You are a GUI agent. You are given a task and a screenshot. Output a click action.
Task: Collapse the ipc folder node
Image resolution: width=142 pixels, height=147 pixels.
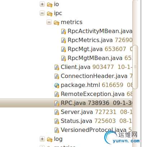click(x=42, y=13)
